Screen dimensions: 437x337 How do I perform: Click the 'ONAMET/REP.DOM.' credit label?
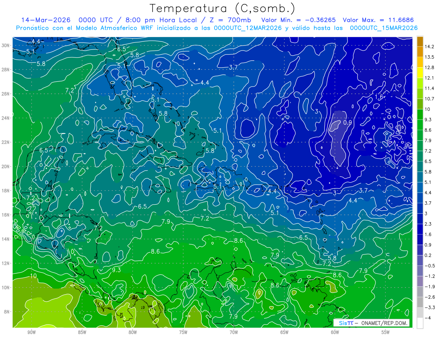pos(385,323)
